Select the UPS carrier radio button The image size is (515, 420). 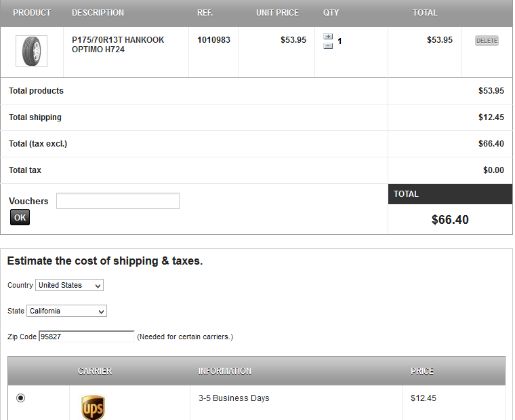pos(20,398)
